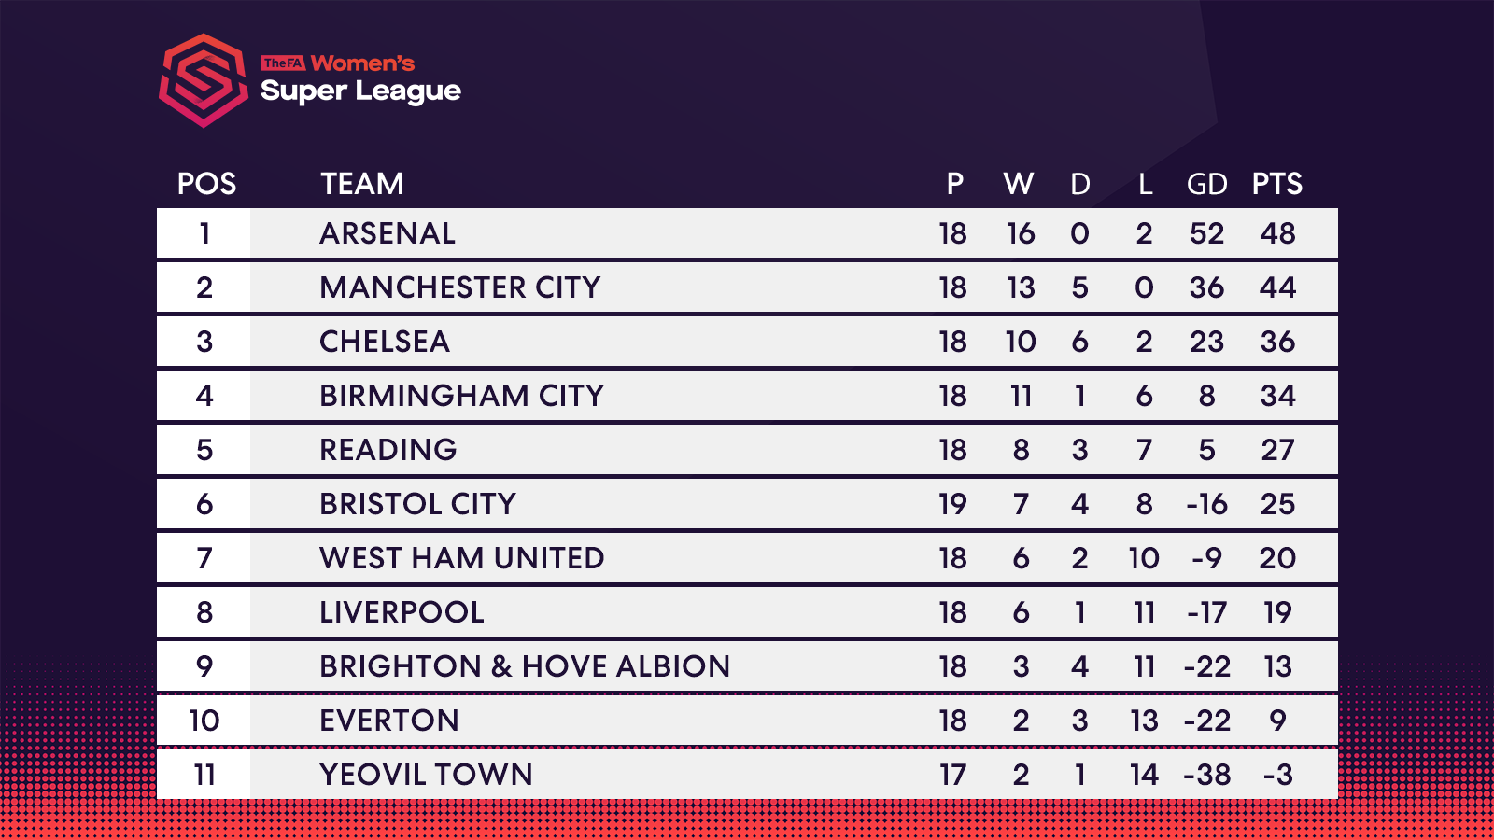Click the W column header
This screenshot has height=840, width=1494.
[x=1019, y=184]
